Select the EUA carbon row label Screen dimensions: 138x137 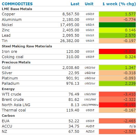6,121
